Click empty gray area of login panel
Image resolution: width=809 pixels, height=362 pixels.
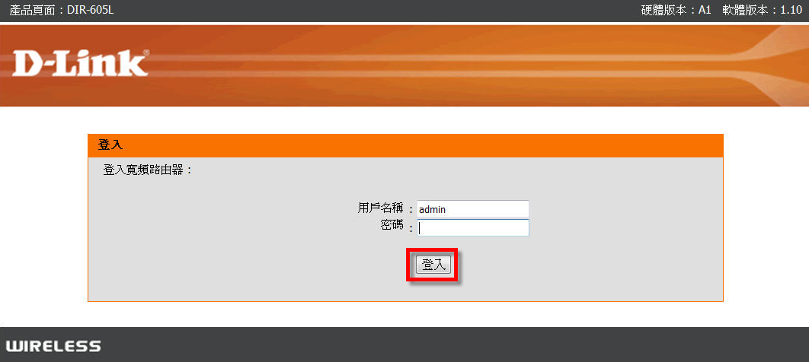point(206,247)
